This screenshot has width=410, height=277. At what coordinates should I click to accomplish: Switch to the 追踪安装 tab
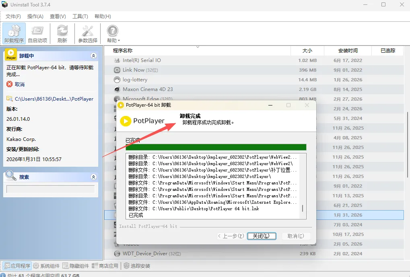[137, 266]
